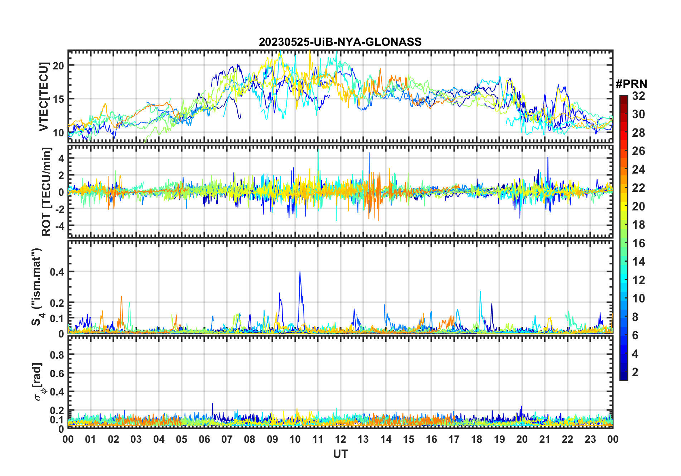This screenshot has width=681, height=476.
Task: Pick the orange colorbar band beside 24
Action: (x=623, y=170)
